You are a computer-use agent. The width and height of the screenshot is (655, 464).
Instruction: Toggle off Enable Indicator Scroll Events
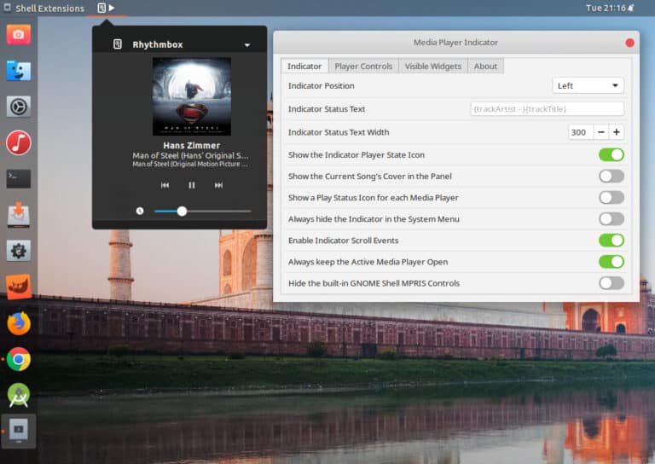pos(611,241)
